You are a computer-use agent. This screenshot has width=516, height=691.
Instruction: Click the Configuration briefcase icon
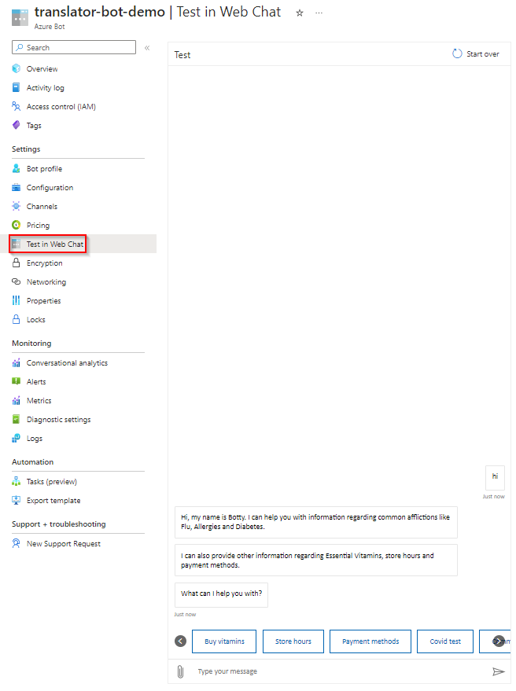coord(17,187)
